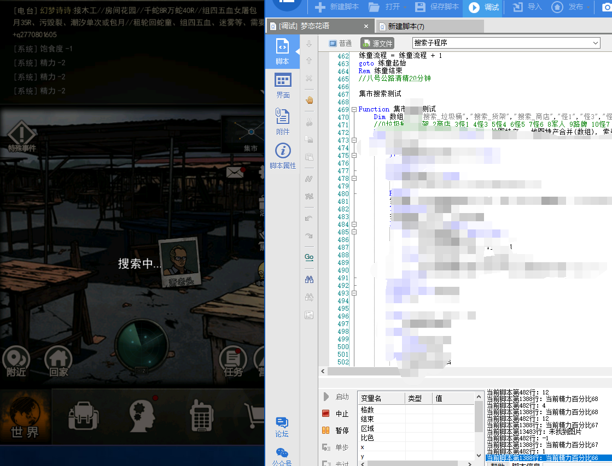Collapse the code block at line 493
The width and height of the screenshot is (612, 466).
(354, 293)
